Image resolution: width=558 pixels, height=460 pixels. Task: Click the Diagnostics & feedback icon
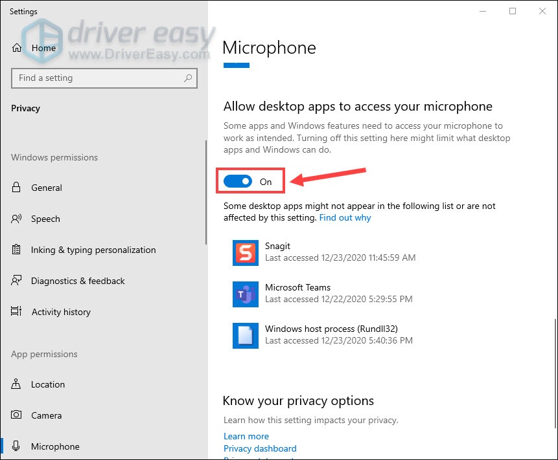[16, 281]
